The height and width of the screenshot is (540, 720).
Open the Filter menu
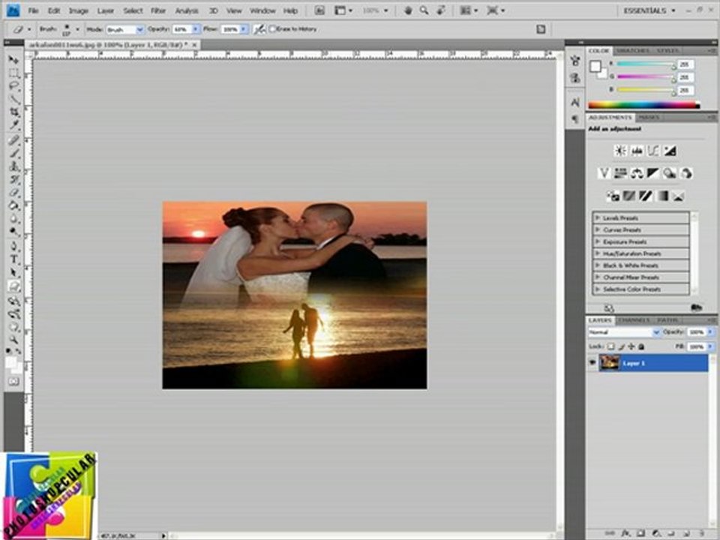(x=158, y=10)
